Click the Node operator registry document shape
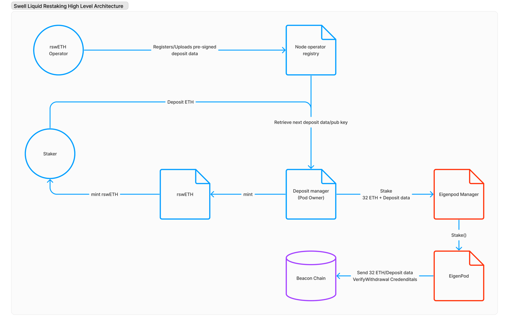509x326 pixels. (x=311, y=50)
